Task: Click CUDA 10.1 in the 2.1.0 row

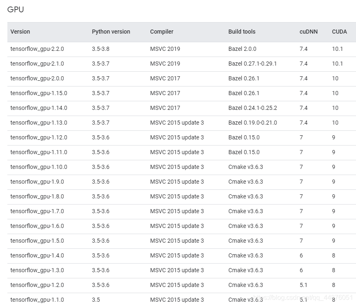Action: coord(338,64)
